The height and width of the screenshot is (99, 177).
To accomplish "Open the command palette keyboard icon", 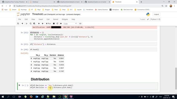I will pos(80,24).
